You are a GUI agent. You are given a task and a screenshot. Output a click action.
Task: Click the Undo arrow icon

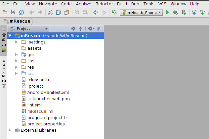pos(32,12)
